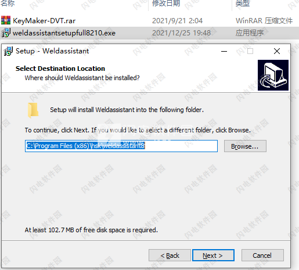Image resolution: width=299 pixels, height=270 pixels.
Task: Click the disabled maximize button
Action: [x=250, y=51]
